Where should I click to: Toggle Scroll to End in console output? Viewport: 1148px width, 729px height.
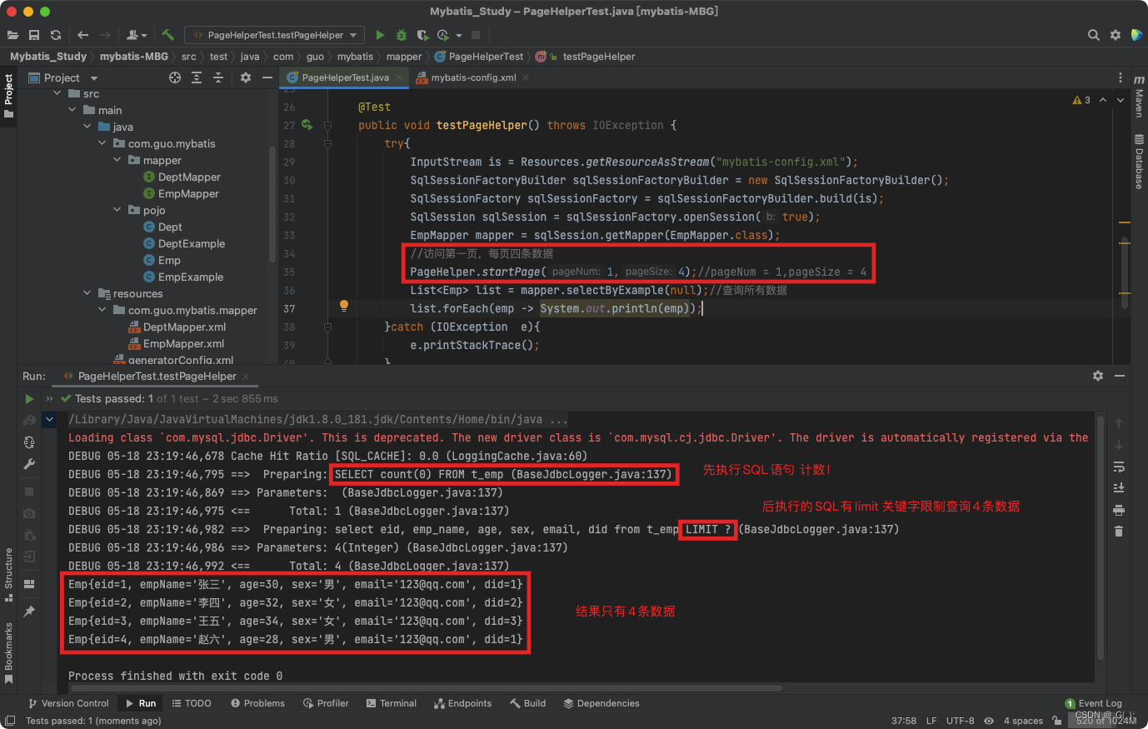click(x=1119, y=488)
